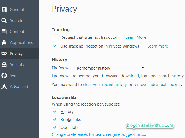
Task: Click 'Learn More' beside do-not-track option
Action: 136,37
